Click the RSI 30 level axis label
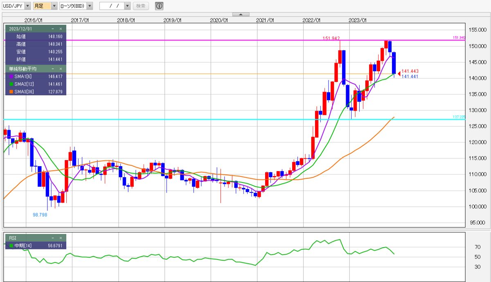This screenshot has width=491, height=282. [477, 267]
